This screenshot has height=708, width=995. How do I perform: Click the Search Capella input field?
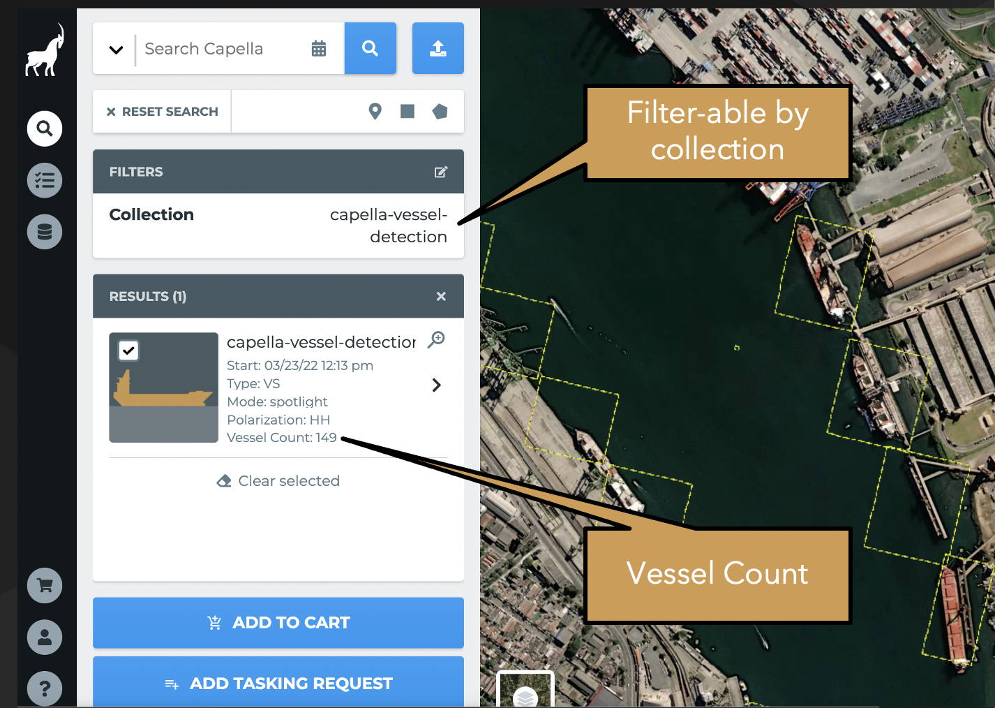pos(220,49)
